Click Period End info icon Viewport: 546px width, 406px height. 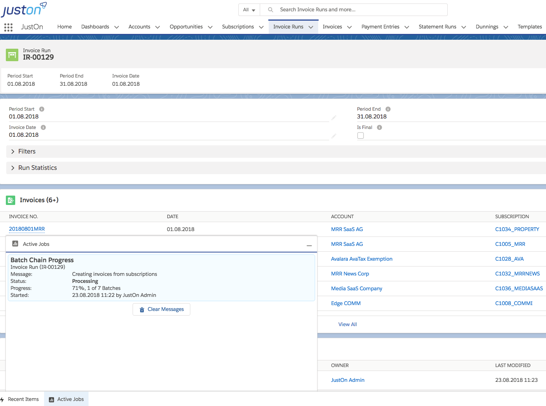pos(388,109)
